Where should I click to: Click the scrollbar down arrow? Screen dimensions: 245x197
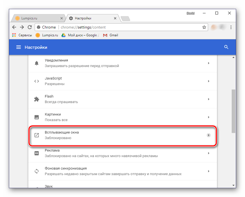pos(233,185)
